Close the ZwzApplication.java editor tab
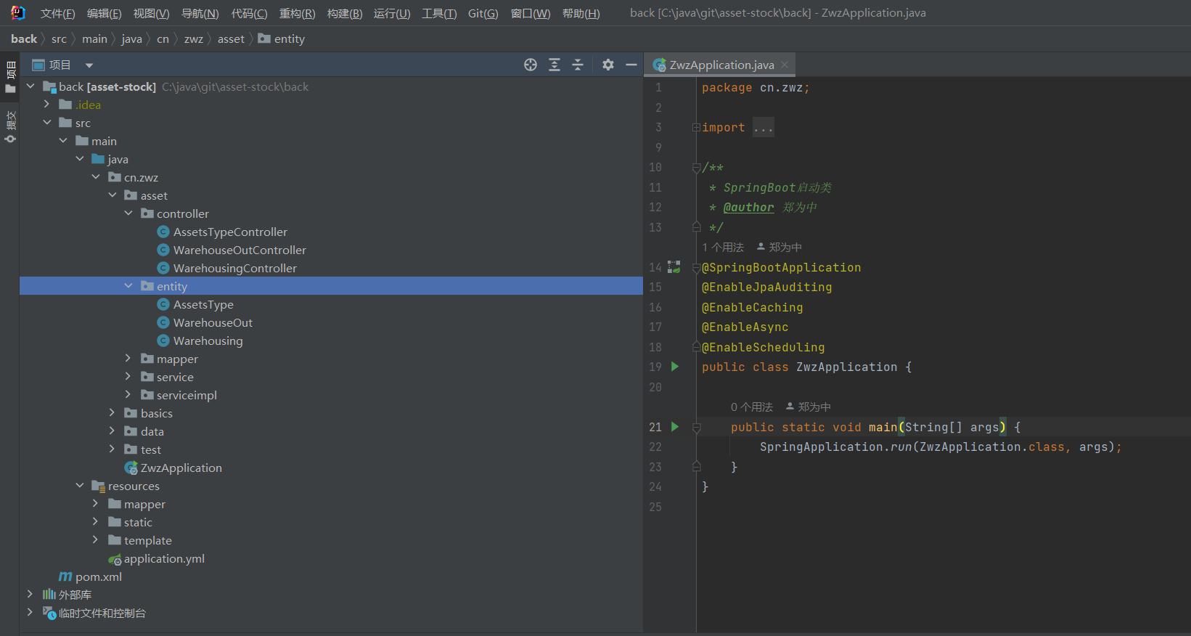The image size is (1191, 636). click(785, 65)
